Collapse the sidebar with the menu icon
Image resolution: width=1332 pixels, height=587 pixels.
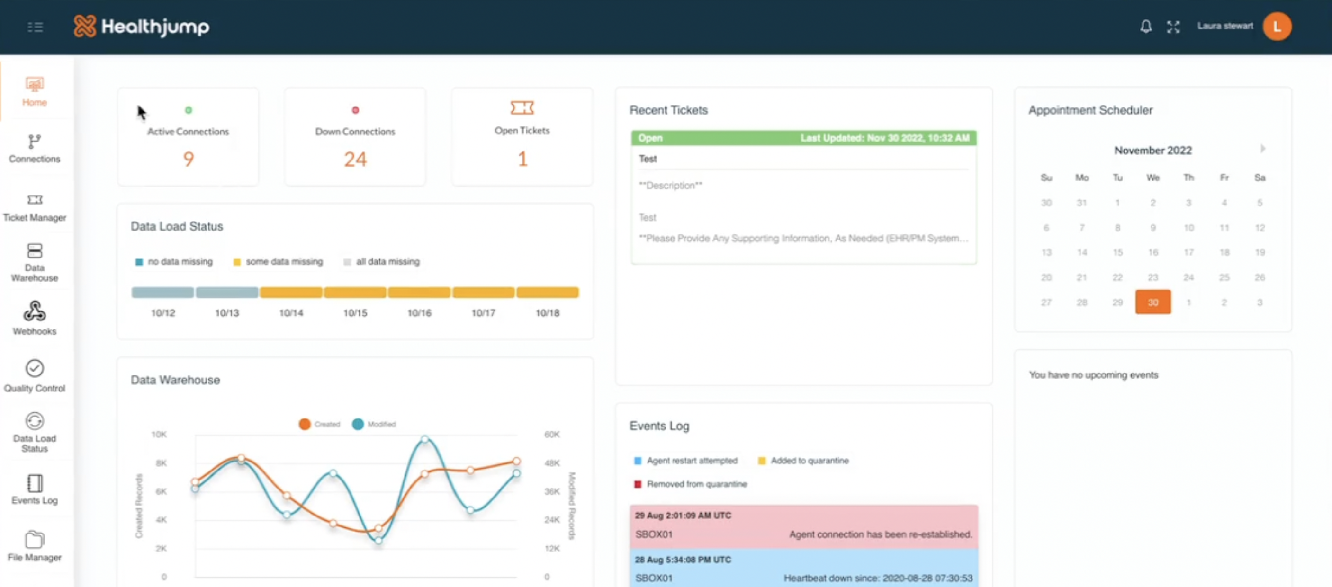(35, 27)
